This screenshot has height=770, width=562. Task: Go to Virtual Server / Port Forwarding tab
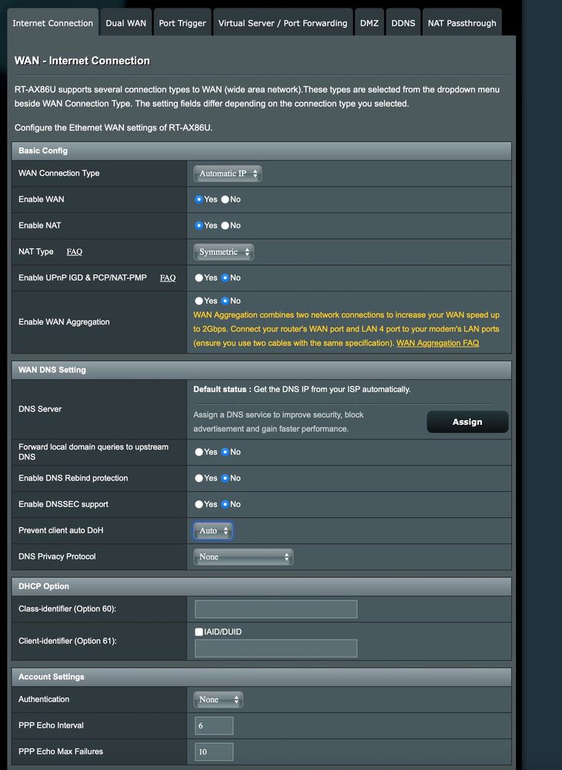pos(283,23)
